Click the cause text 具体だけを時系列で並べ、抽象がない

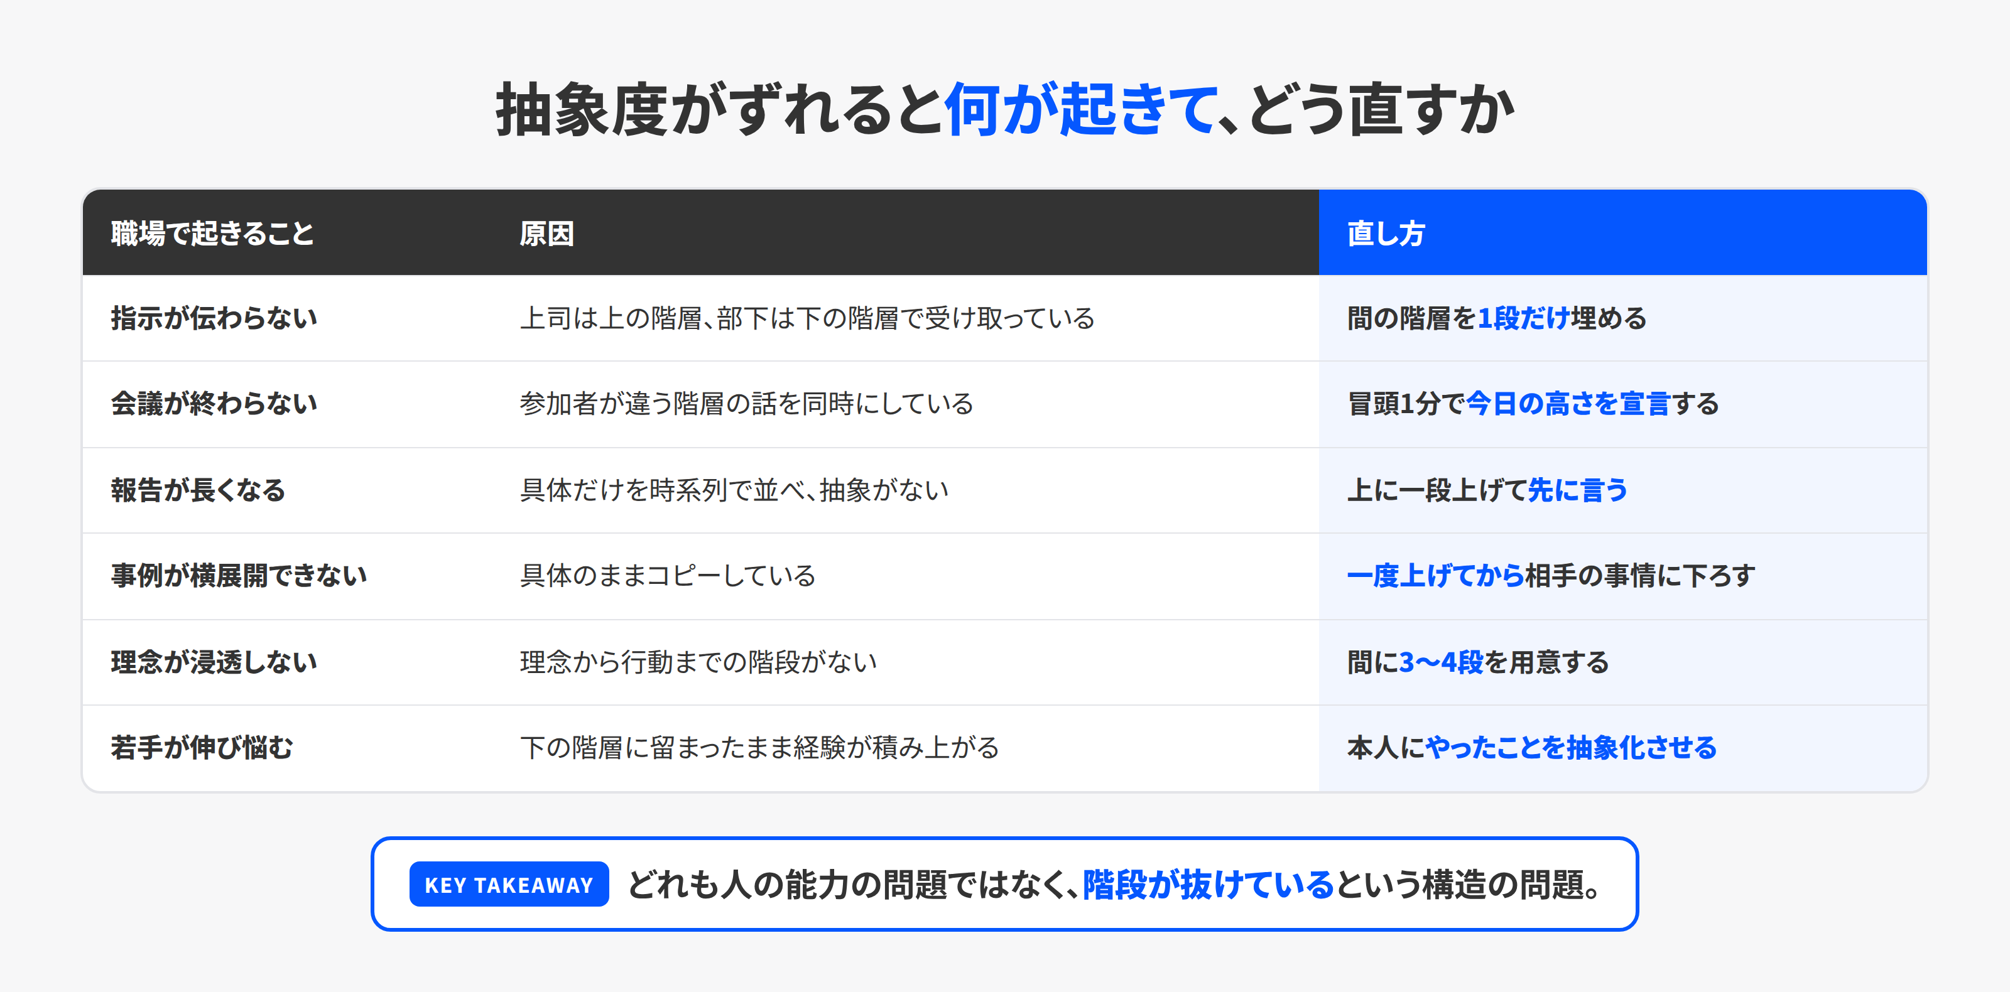click(734, 490)
